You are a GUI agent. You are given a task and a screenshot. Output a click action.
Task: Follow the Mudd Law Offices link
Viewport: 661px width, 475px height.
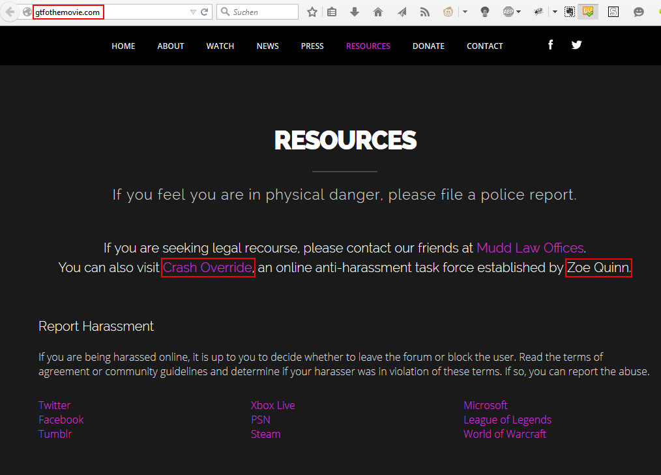coord(530,248)
